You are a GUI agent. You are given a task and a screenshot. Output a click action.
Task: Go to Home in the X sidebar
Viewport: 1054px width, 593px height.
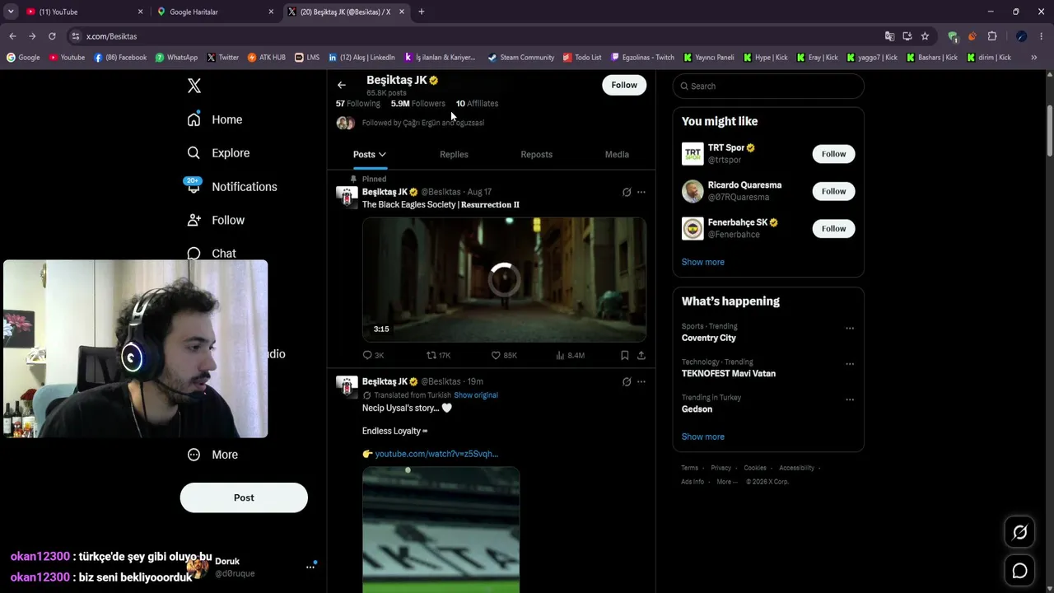click(214, 119)
